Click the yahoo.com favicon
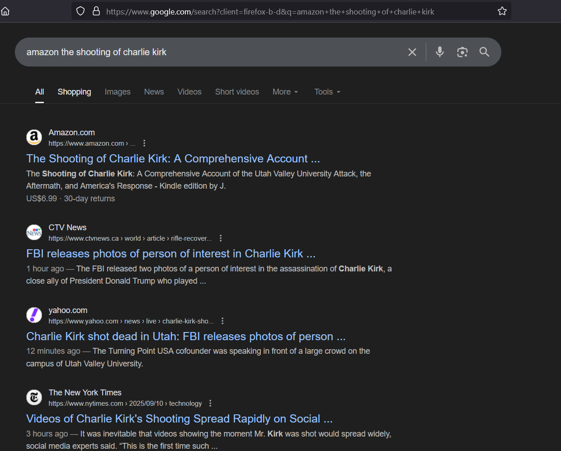561x451 pixels. (34, 315)
